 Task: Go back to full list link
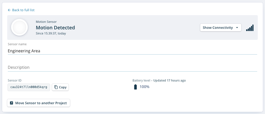[x=21, y=10]
